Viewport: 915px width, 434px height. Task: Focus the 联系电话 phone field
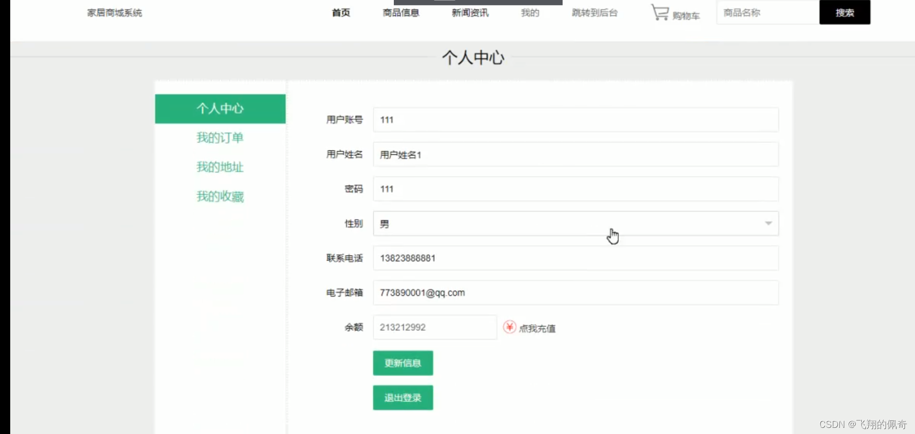pos(576,258)
